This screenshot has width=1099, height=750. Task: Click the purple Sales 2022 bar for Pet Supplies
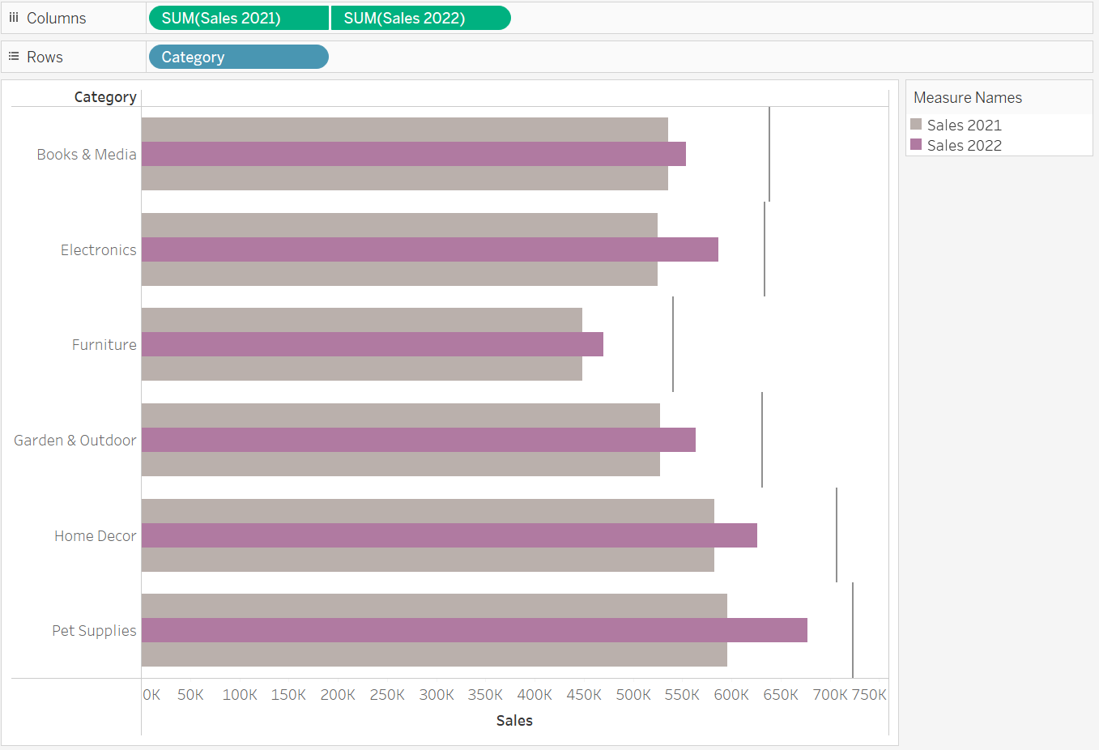(475, 630)
